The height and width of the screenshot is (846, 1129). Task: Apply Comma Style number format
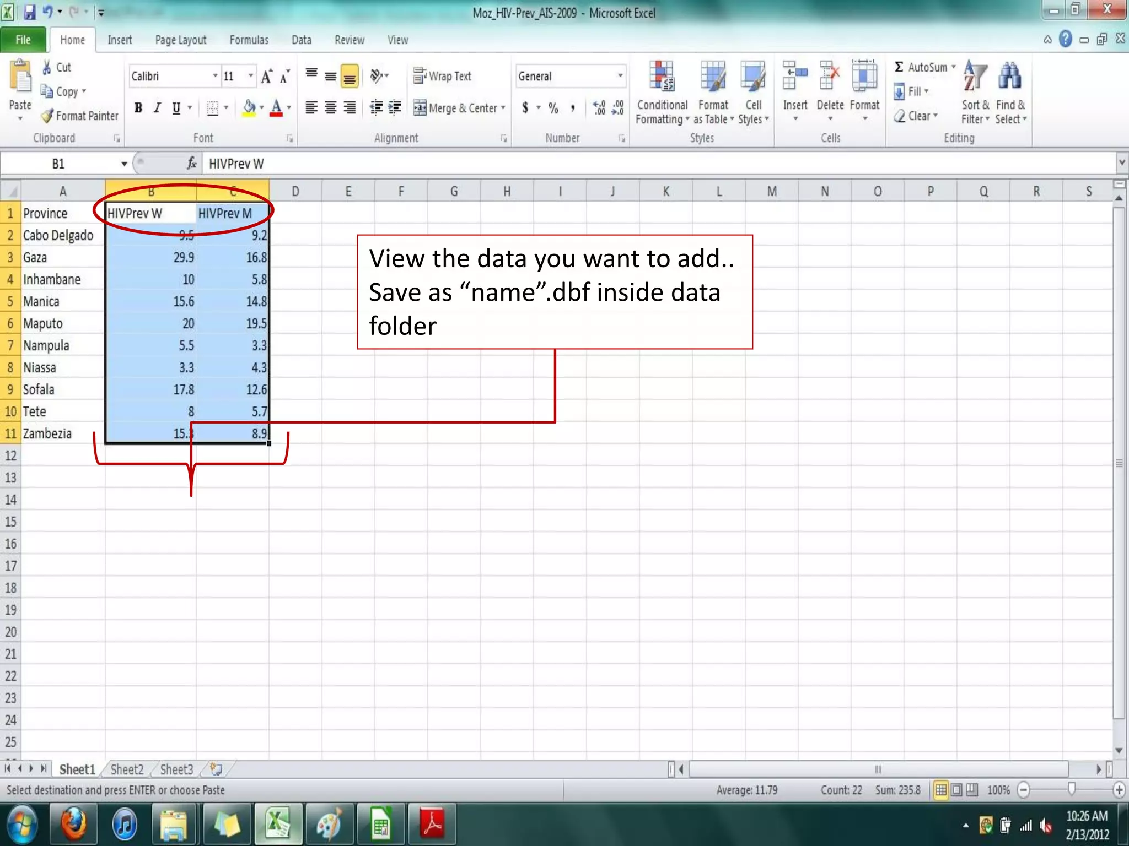click(573, 108)
